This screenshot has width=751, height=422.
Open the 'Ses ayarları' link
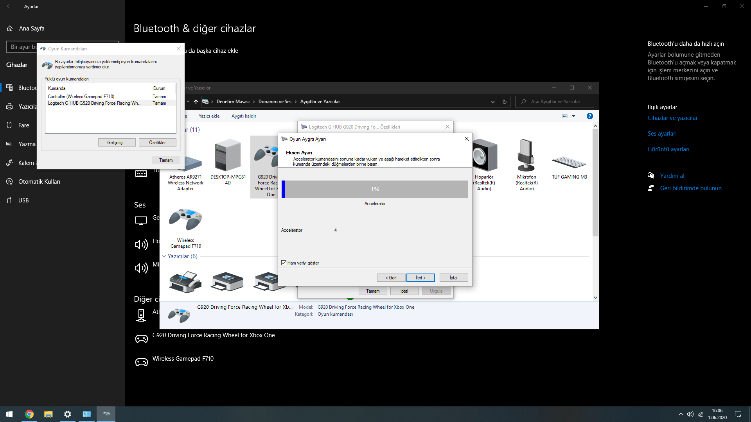point(662,134)
